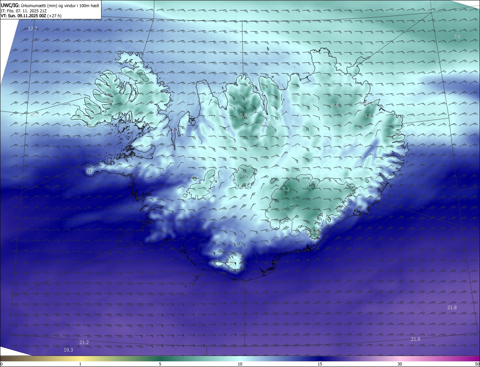Click the legend tick label '5'
Image resolution: width=480 pixels, height=367 pixels.
click(x=160, y=364)
